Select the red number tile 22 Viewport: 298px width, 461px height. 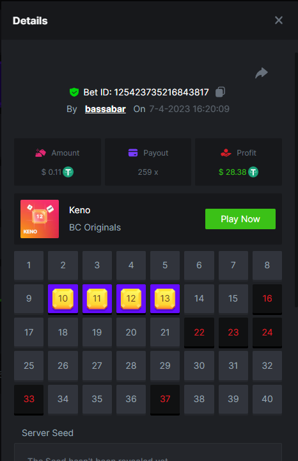pos(199,332)
